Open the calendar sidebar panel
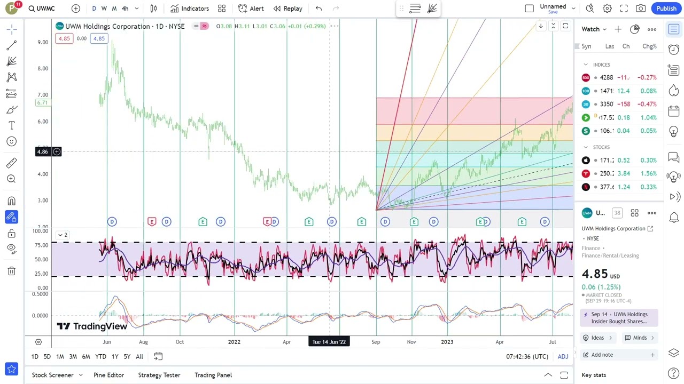This screenshot has height=384, width=684. pyautogui.click(x=674, y=111)
